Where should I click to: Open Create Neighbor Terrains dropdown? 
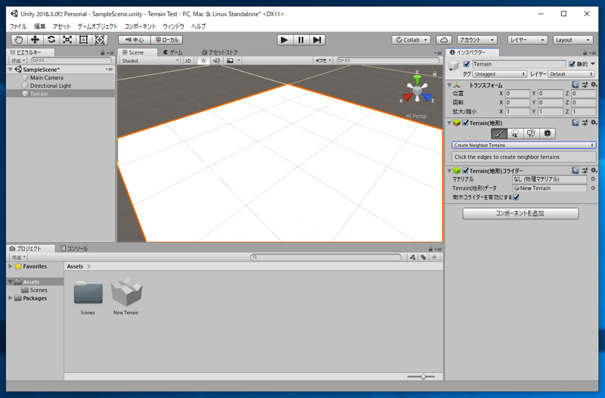pyautogui.click(x=523, y=145)
